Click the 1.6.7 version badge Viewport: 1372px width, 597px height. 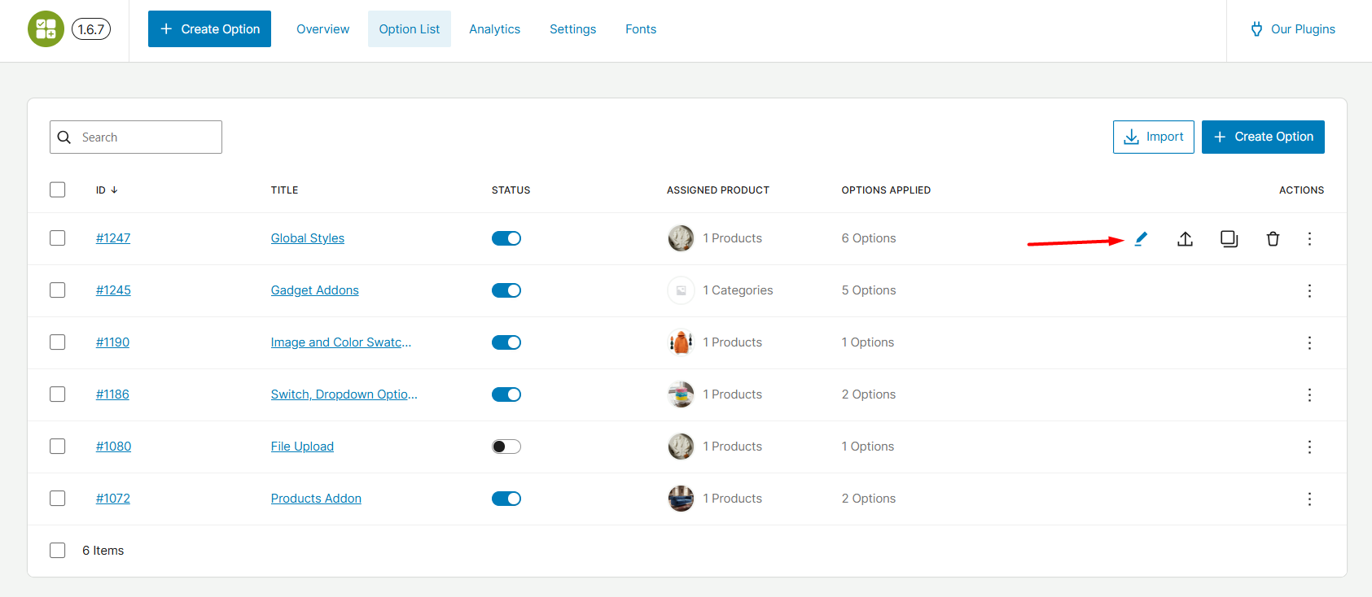(x=91, y=29)
